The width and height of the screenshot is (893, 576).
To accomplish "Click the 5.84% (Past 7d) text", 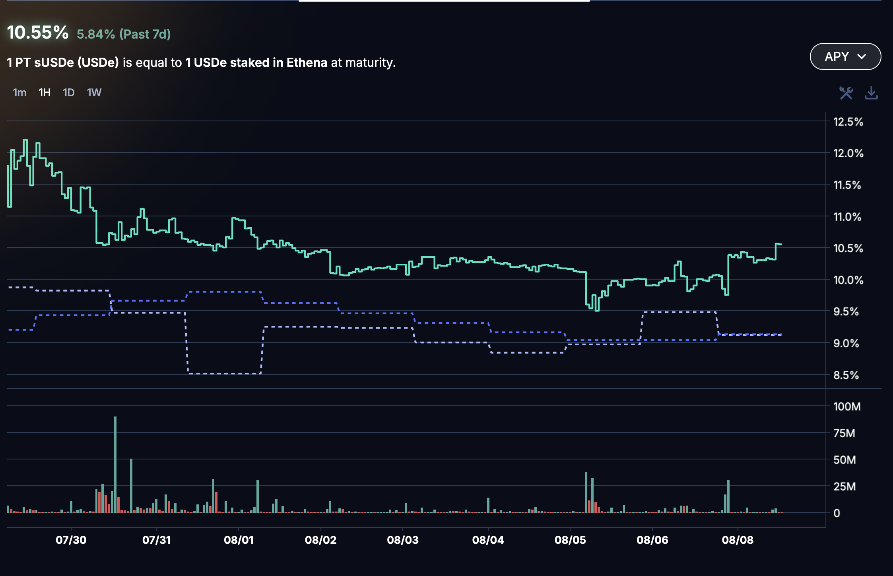I will pyautogui.click(x=124, y=34).
